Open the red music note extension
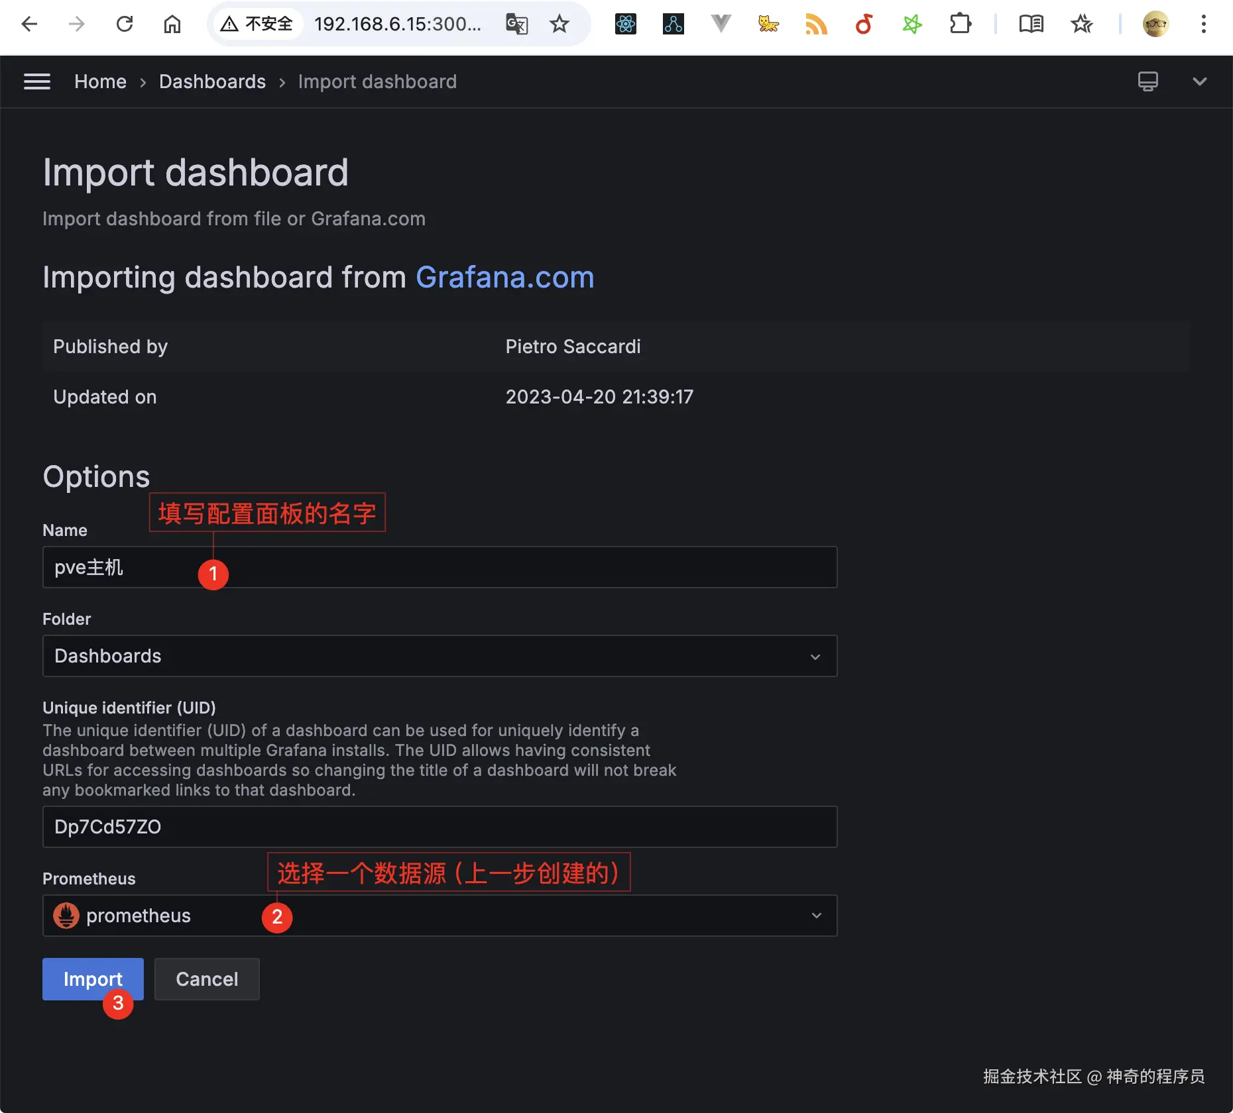This screenshot has width=1233, height=1113. coord(864,25)
